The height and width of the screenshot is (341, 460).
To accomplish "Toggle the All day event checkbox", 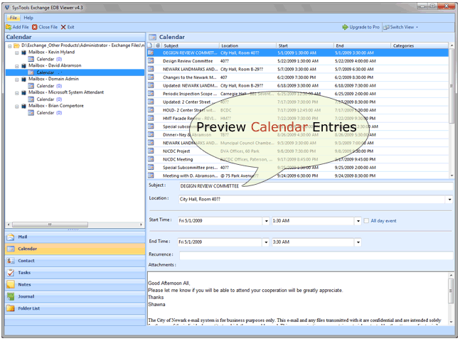I will coord(366,221).
